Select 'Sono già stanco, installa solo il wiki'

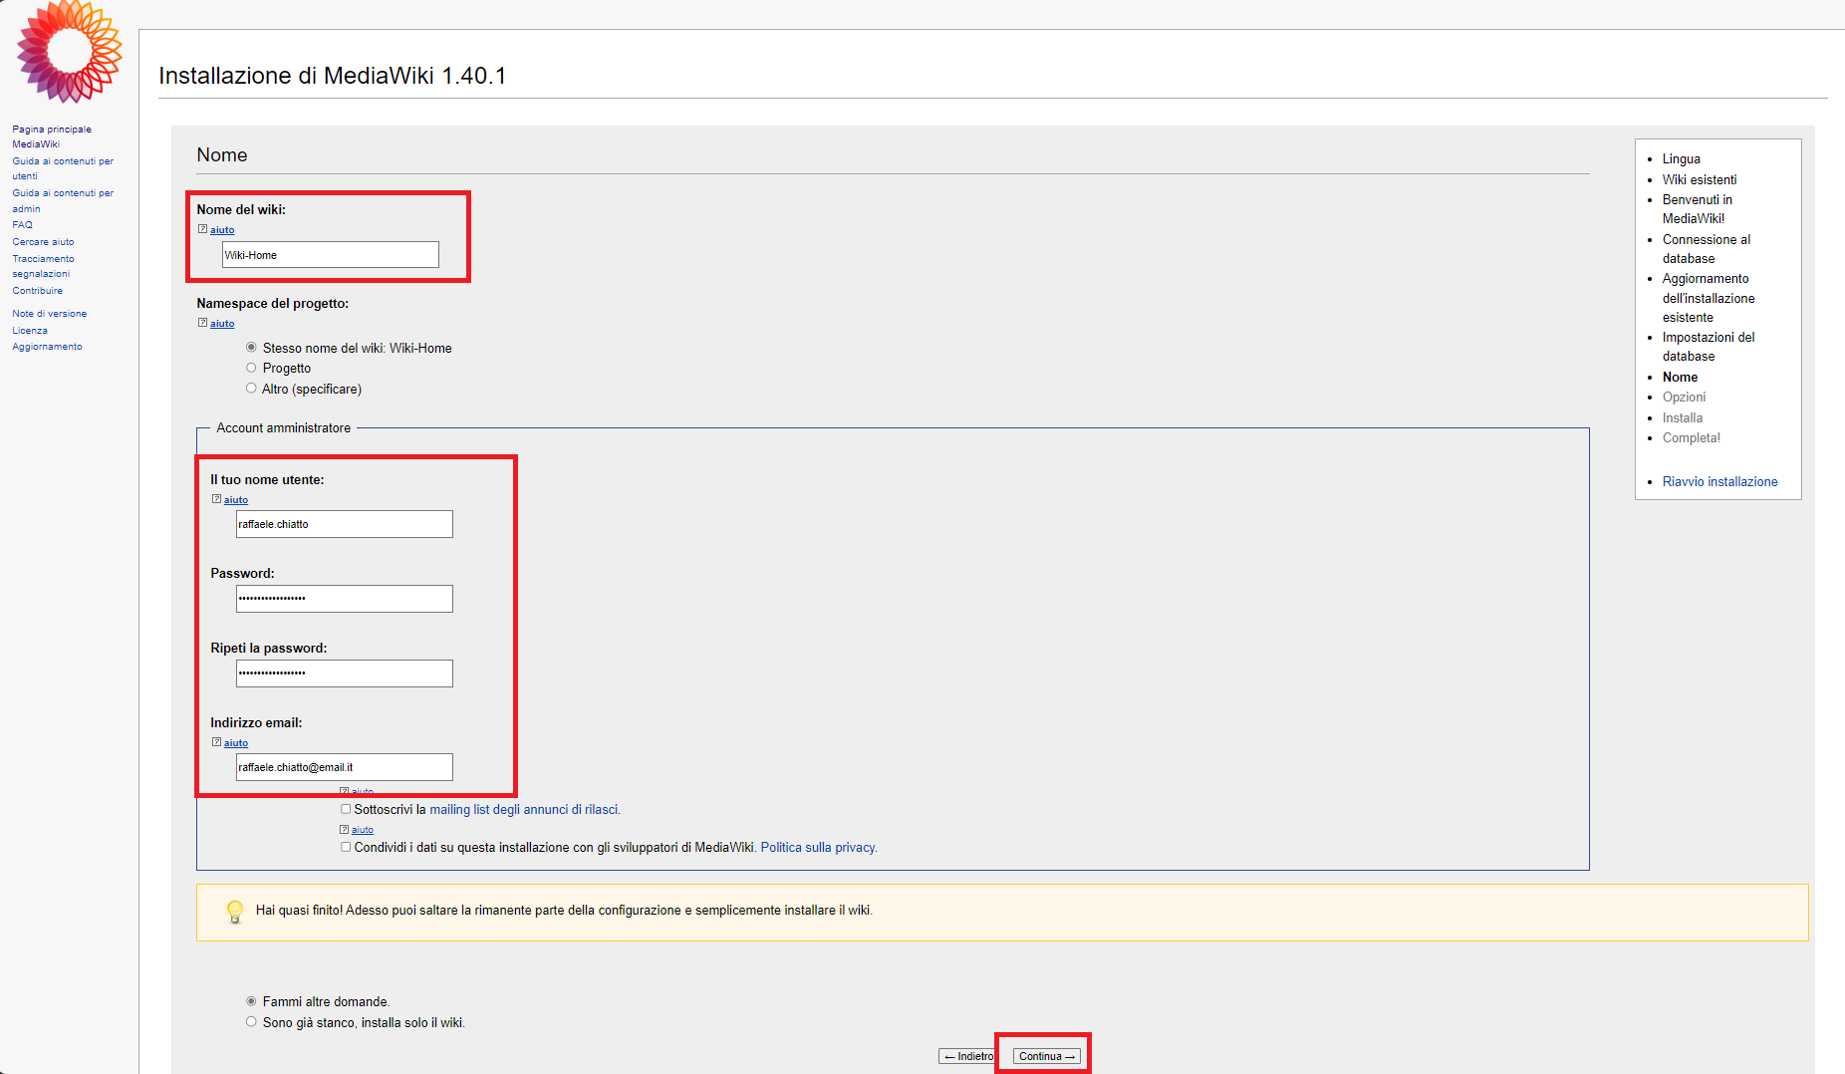(251, 1022)
